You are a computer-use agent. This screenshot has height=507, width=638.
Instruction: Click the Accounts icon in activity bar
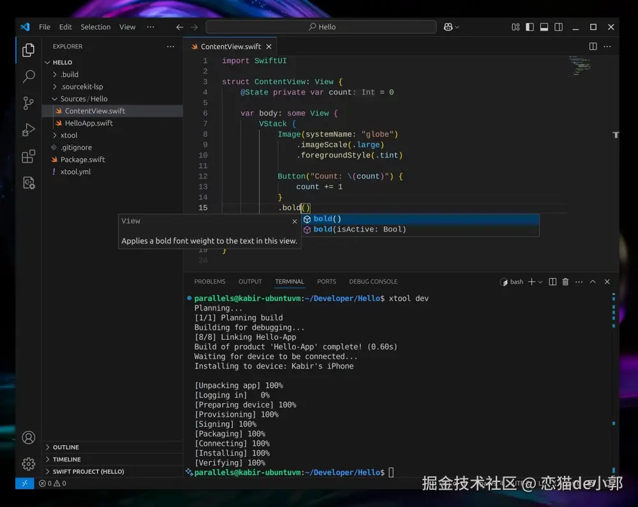click(x=29, y=437)
